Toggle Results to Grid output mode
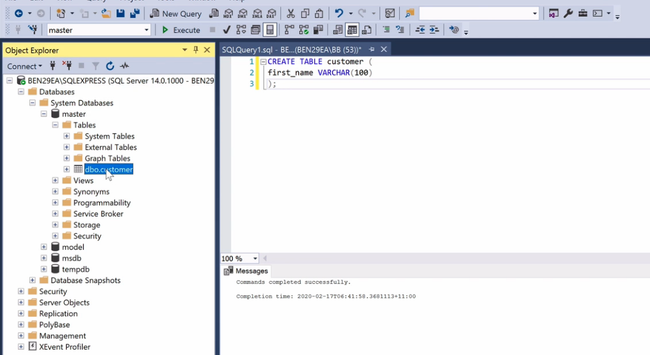Viewport: 650px width, 355px height. [352, 30]
